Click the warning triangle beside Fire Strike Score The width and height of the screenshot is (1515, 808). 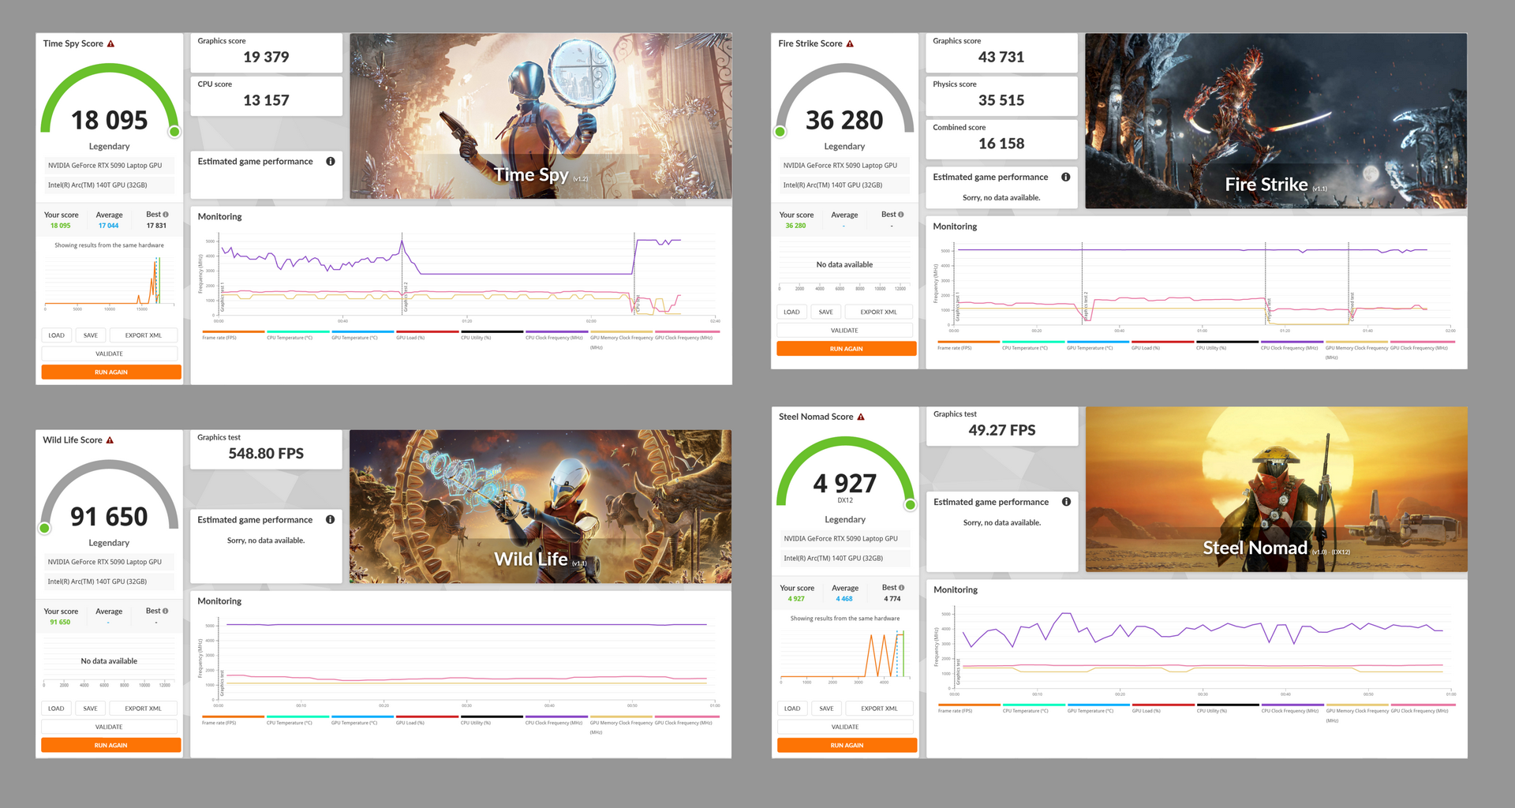click(x=850, y=44)
